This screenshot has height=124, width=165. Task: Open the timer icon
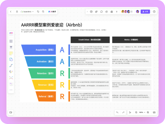coord(106,12)
